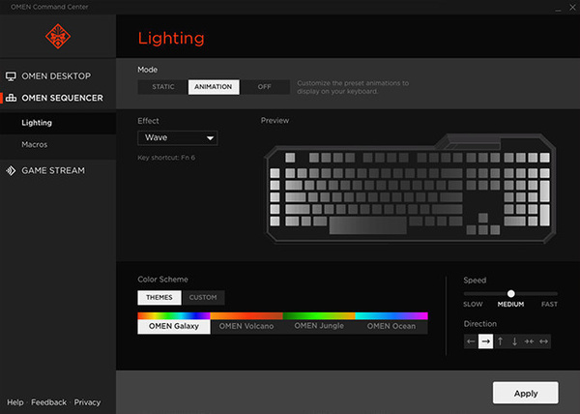Select the Lighting submenu item

tap(58, 123)
